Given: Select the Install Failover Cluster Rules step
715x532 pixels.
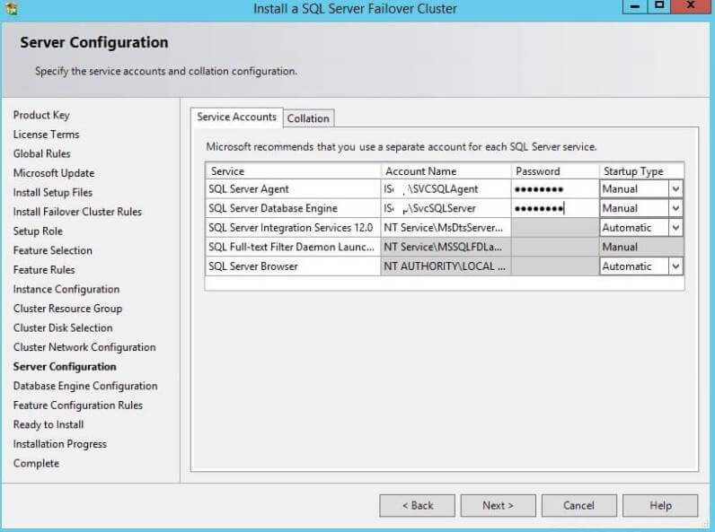Looking at the screenshot, I should point(77,212).
